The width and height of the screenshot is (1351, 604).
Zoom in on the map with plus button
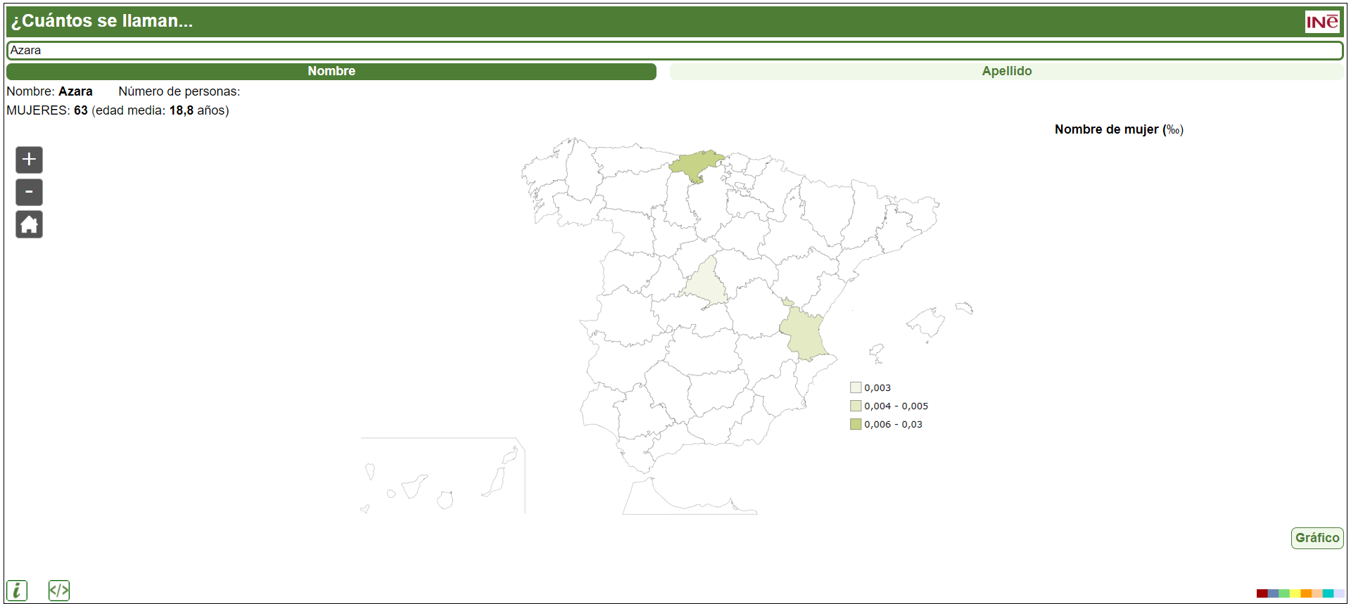pos(29,160)
